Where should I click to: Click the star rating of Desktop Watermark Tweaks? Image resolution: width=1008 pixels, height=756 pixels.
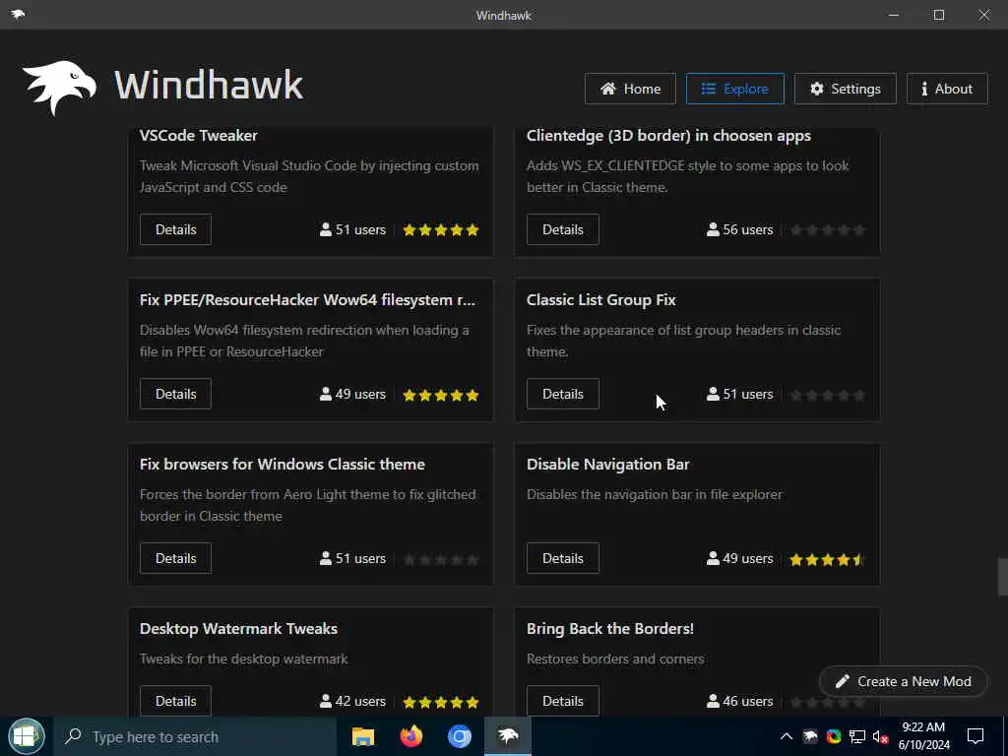[x=441, y=702]
